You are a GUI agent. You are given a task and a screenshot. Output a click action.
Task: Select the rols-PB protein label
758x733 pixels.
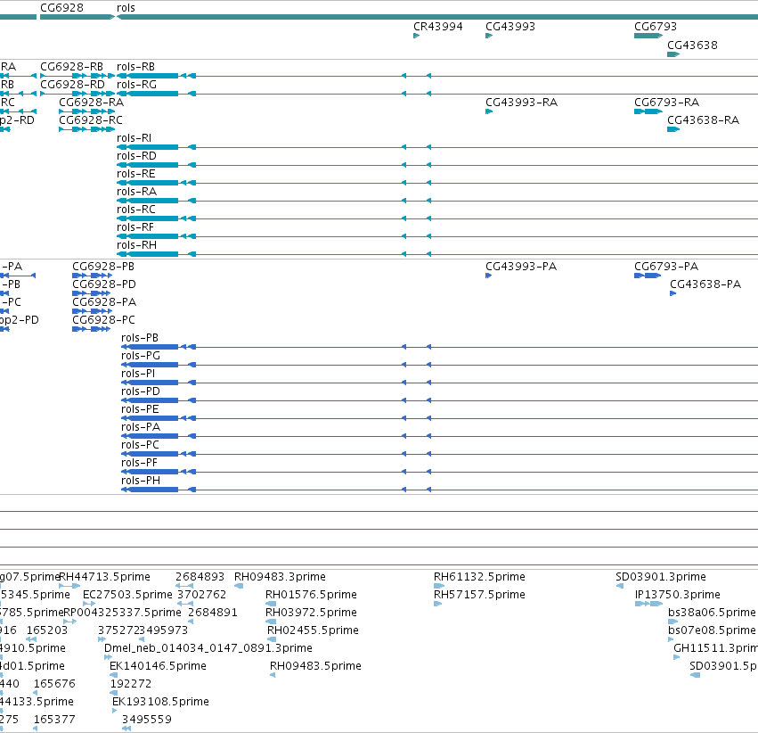[140, 338]
